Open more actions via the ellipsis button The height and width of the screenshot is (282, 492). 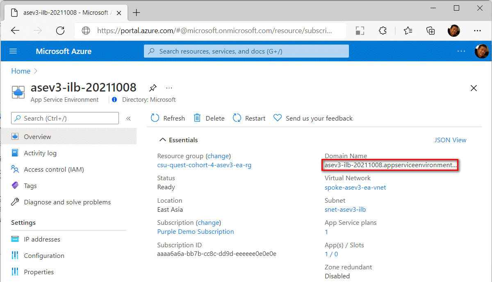[169, 88]
